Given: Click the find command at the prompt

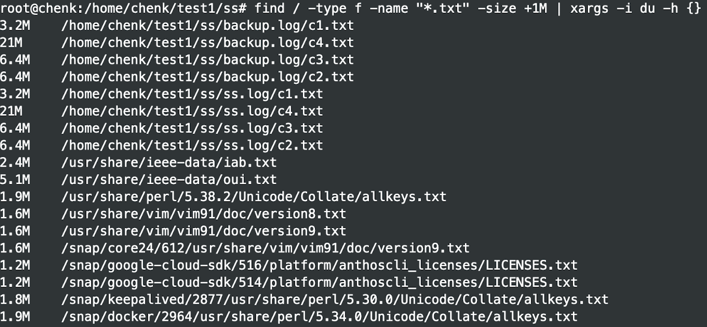Looking at the screenshot, I should click(x=269, y=8).
